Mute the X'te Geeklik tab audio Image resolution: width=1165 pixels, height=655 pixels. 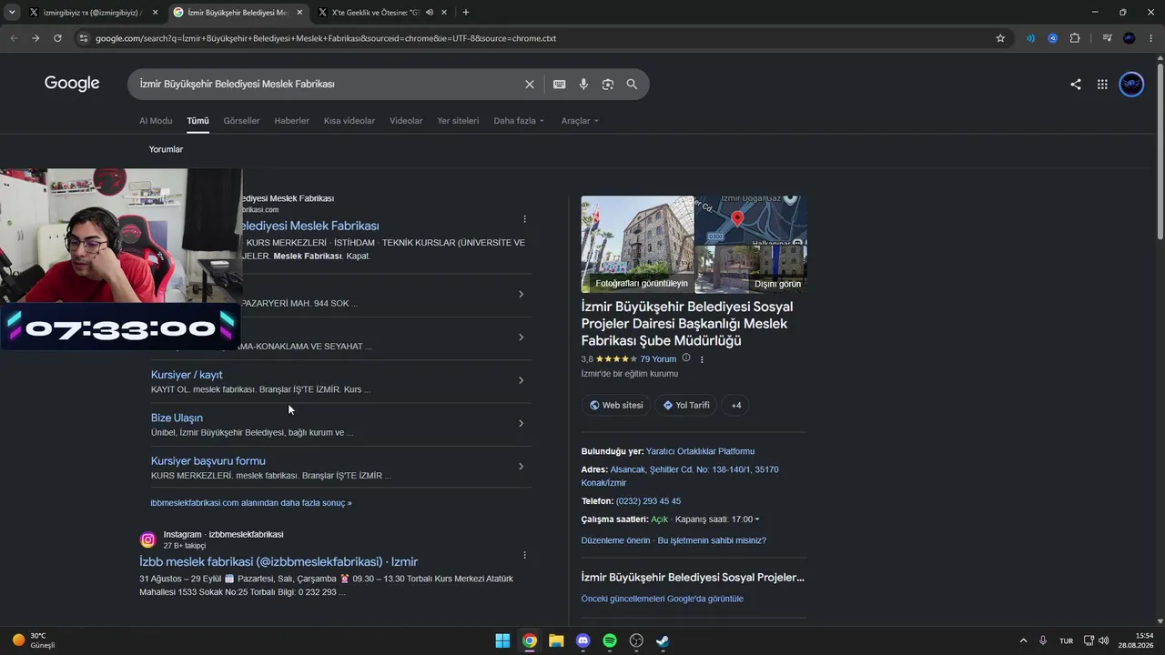pos(429,13)
